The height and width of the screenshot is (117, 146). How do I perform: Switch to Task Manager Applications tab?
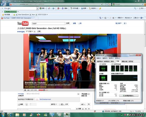(100, 61)
